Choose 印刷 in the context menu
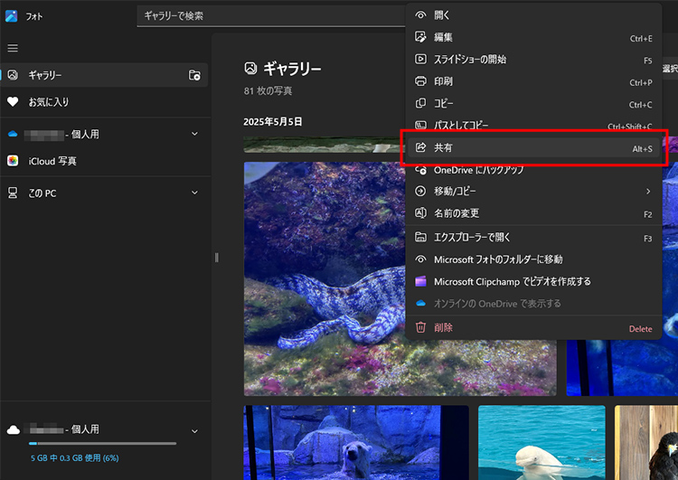 pos(444,81)
